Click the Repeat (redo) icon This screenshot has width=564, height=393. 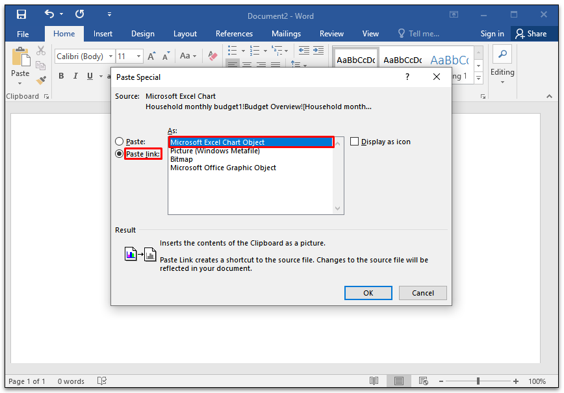(79, 14)
